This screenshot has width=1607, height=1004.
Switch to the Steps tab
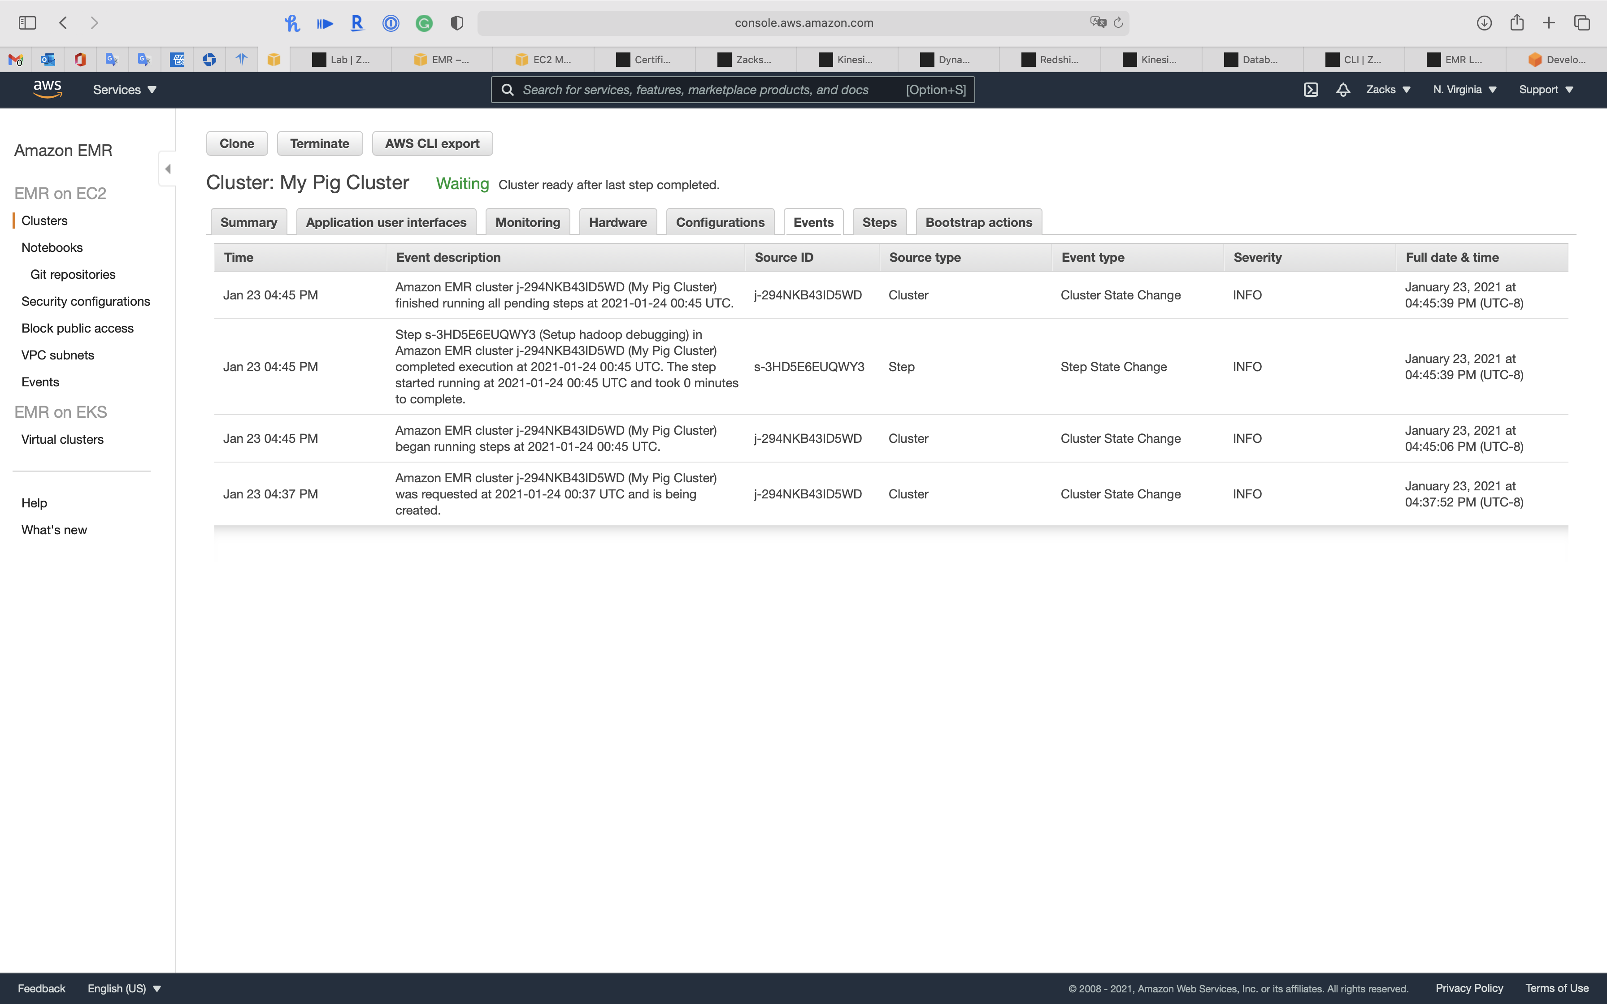click(878, 222)
